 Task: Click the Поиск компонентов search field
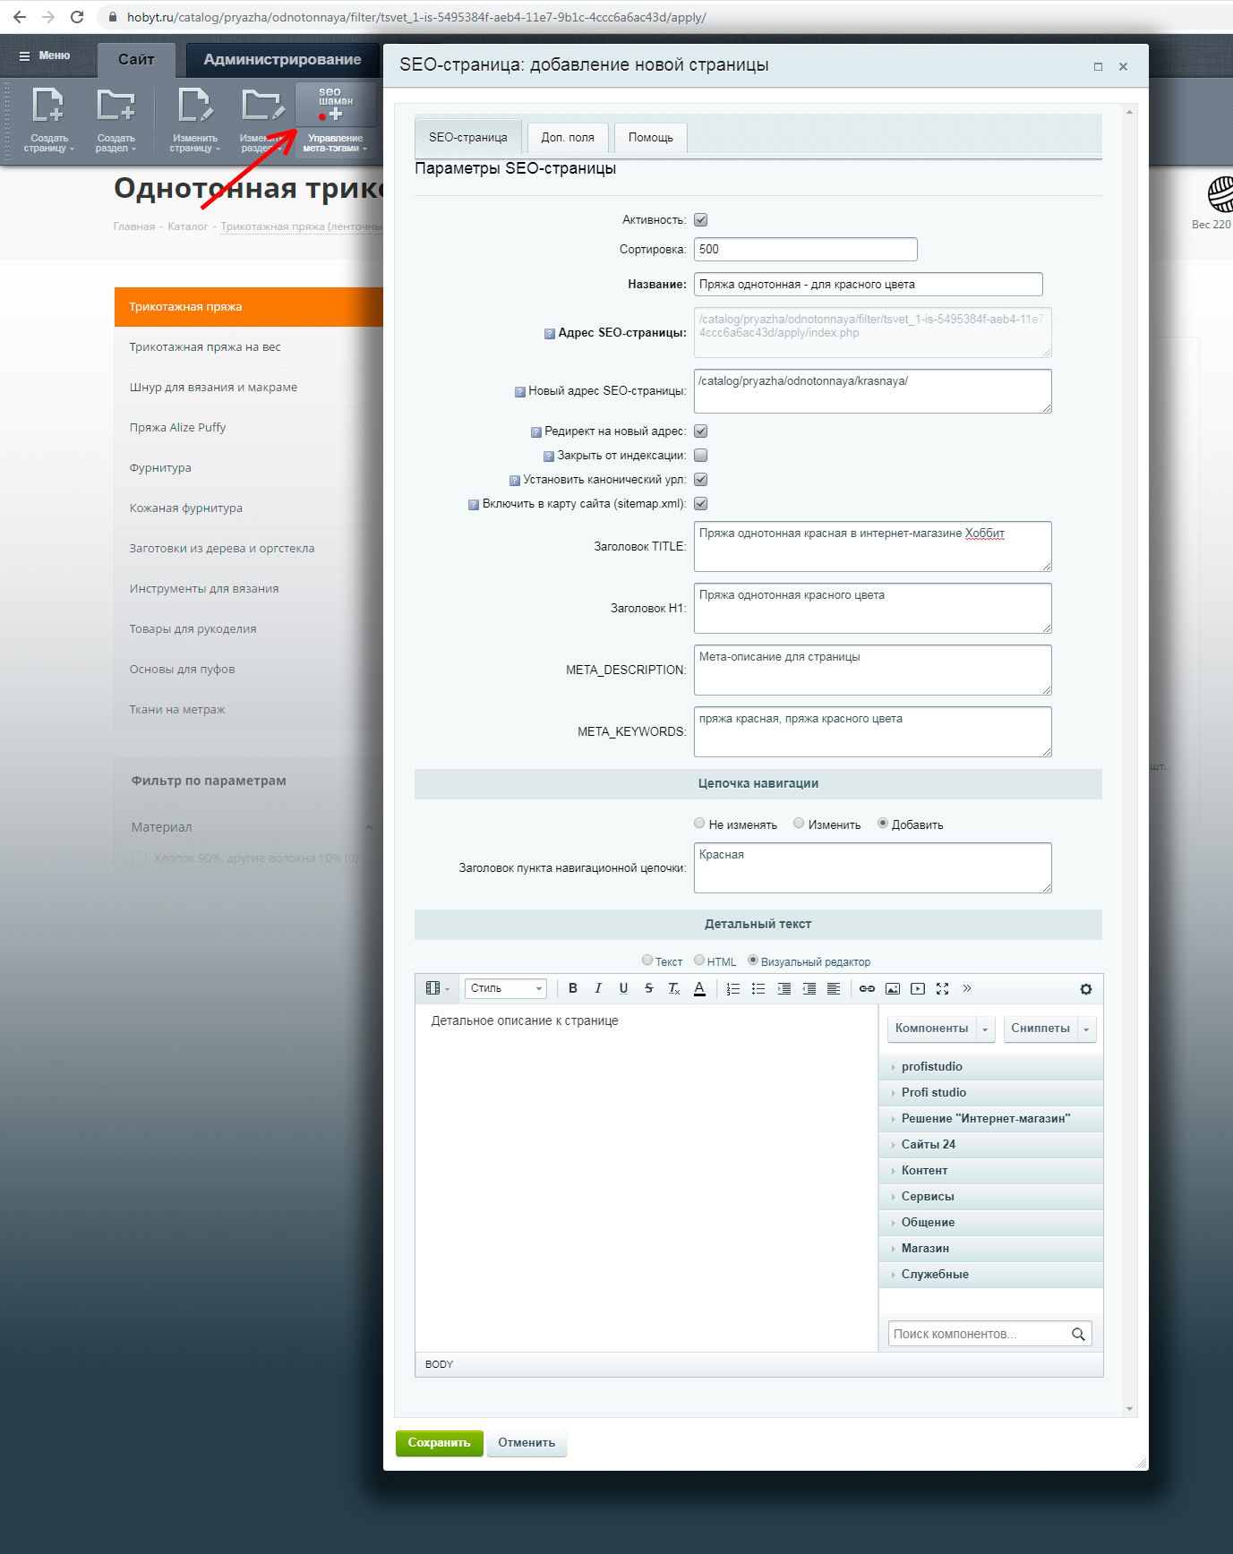(978, 1334)
